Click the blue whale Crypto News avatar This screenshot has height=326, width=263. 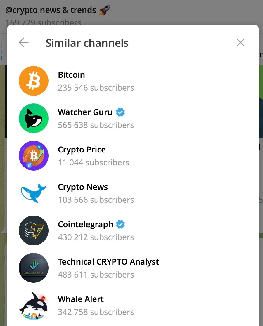(34, 193)
